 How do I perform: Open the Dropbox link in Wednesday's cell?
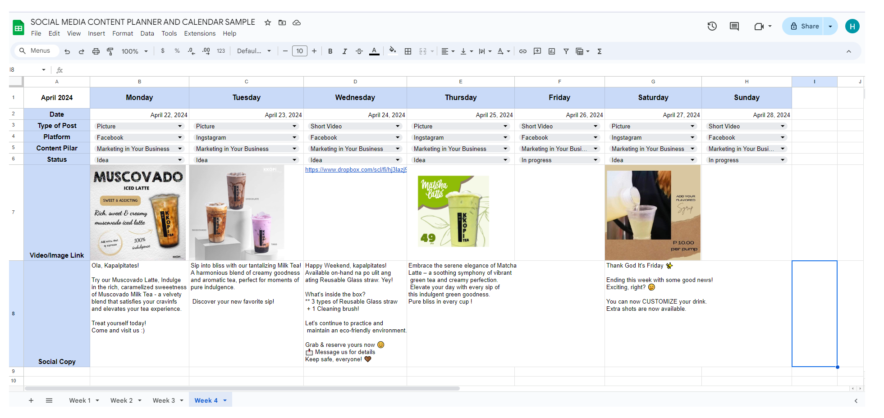(356, 170)
